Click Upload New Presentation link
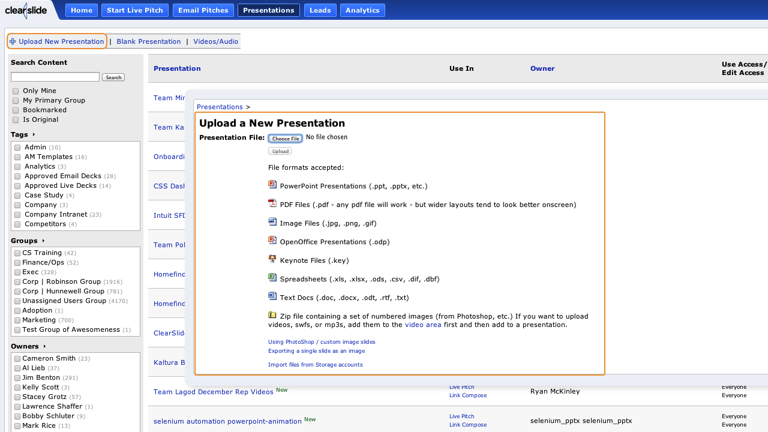The image size is (768, 432). (61, 41)
